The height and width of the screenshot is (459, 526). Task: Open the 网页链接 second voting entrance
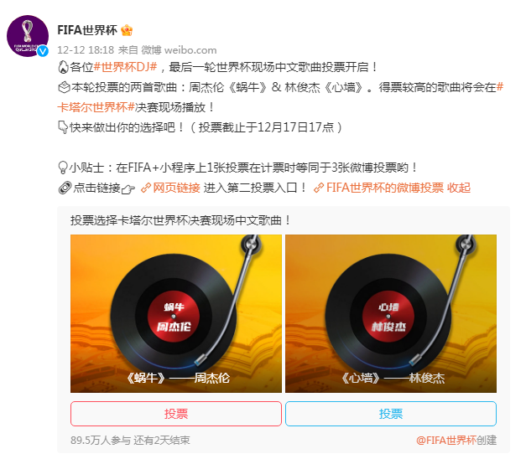pos(176,188)
